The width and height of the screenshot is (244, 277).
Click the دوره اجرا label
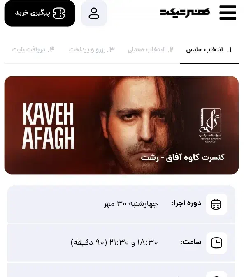(186, 203)
